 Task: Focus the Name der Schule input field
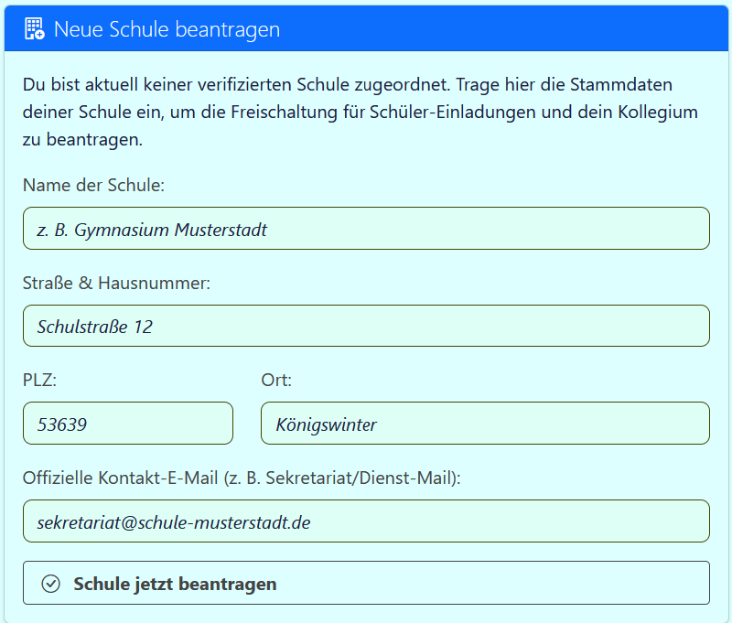(x=367, y=228)
